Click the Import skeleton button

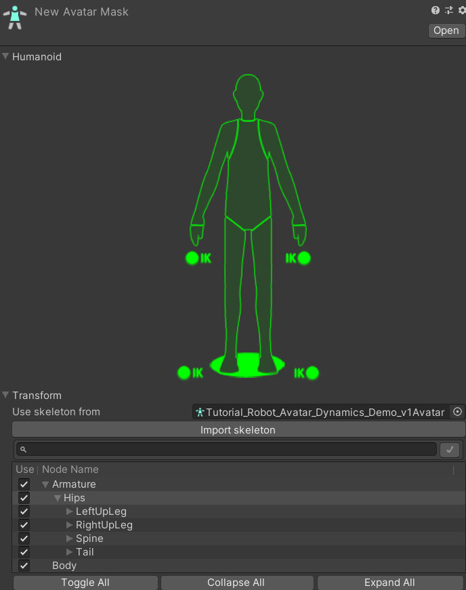pyautogui.click(x=238, y=429)
